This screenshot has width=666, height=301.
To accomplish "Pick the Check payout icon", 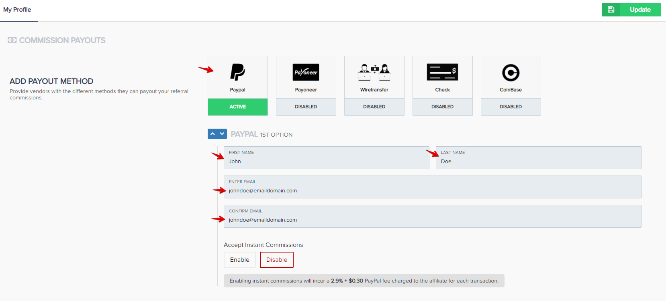I will (442, 73).
